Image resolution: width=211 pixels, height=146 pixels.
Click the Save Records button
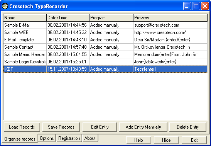61,127
